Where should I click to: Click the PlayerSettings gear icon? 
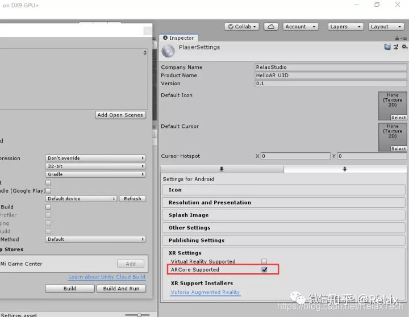[404, 47]
